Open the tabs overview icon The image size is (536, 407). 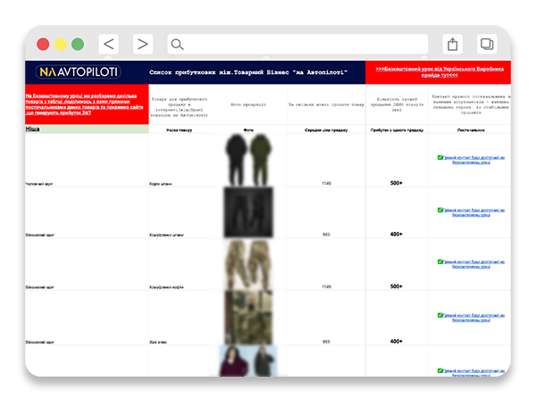[487, 44]
